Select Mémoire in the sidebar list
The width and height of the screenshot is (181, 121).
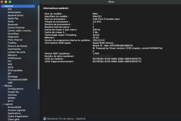pos(12,55)
